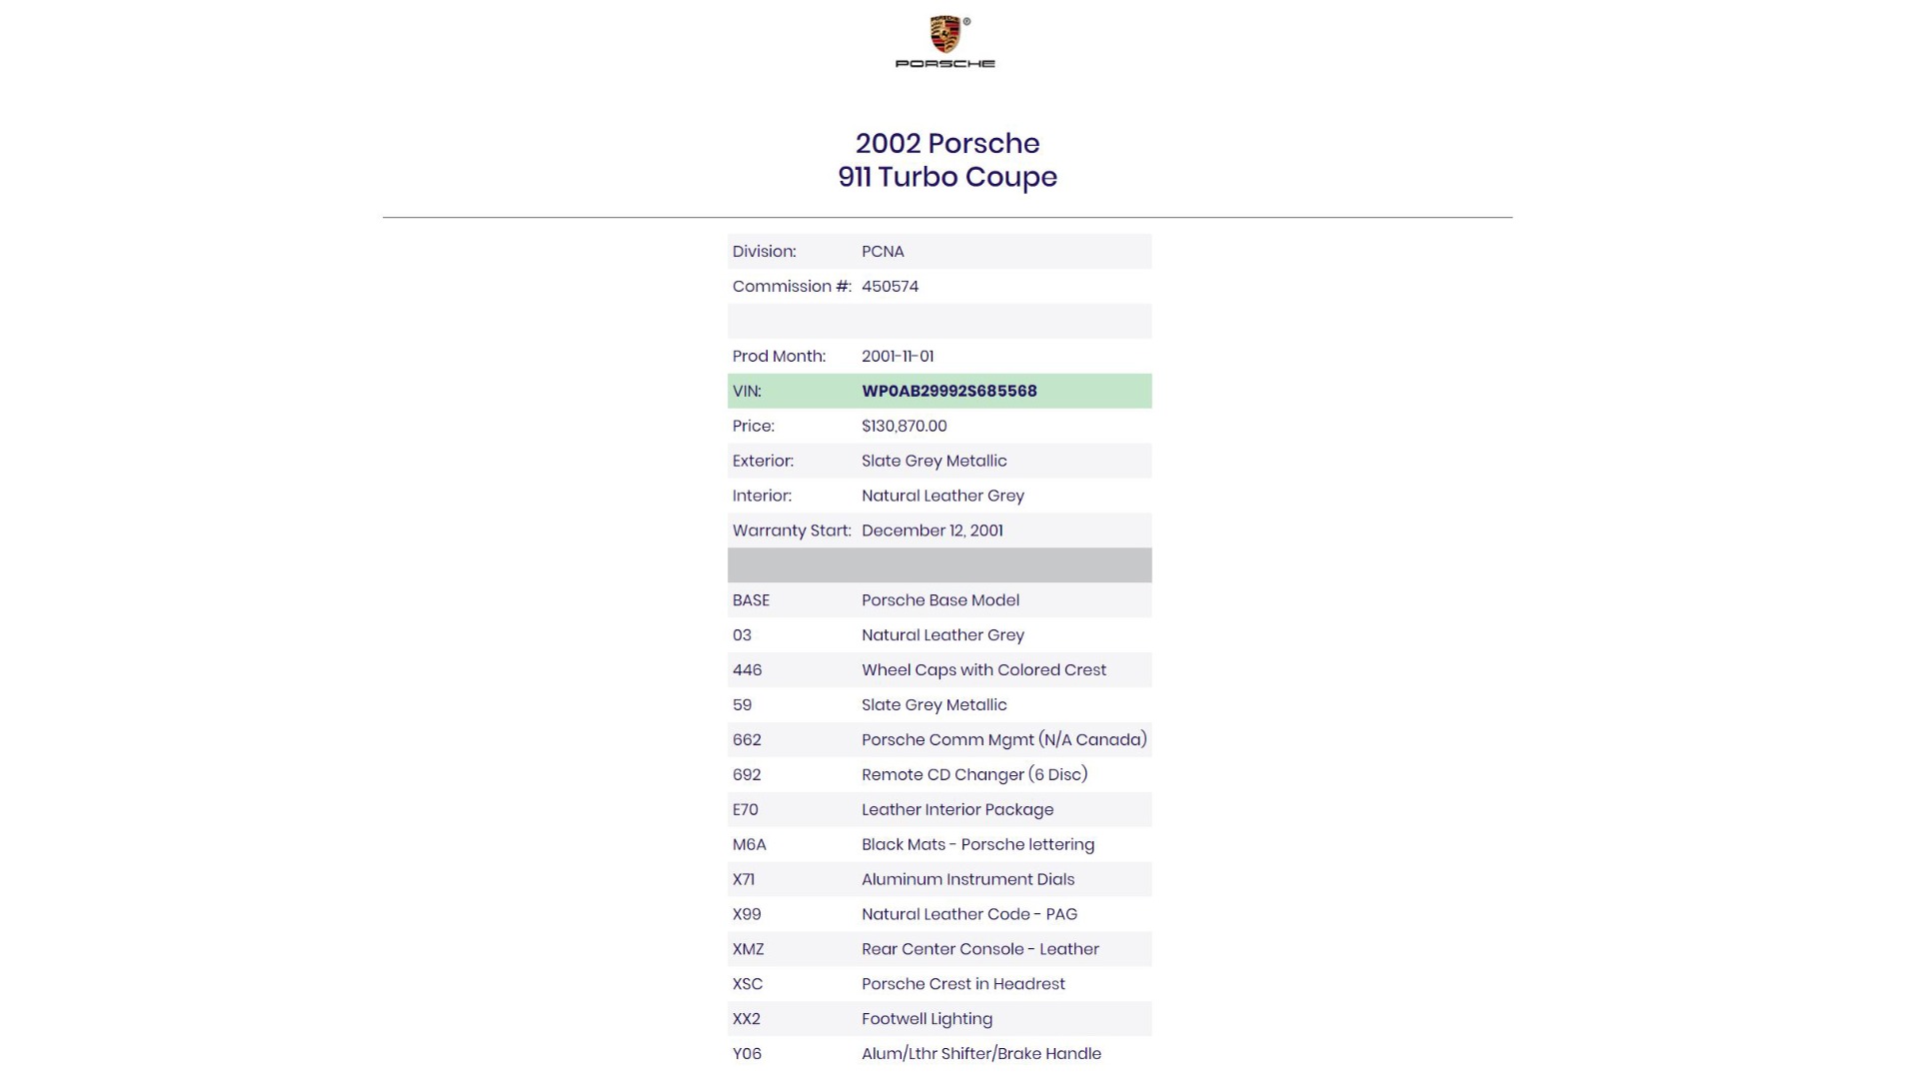Click 'Porsche Crest in Headrest'
The width and height of the screenshot is (1918, 1079).
point(963,985)
